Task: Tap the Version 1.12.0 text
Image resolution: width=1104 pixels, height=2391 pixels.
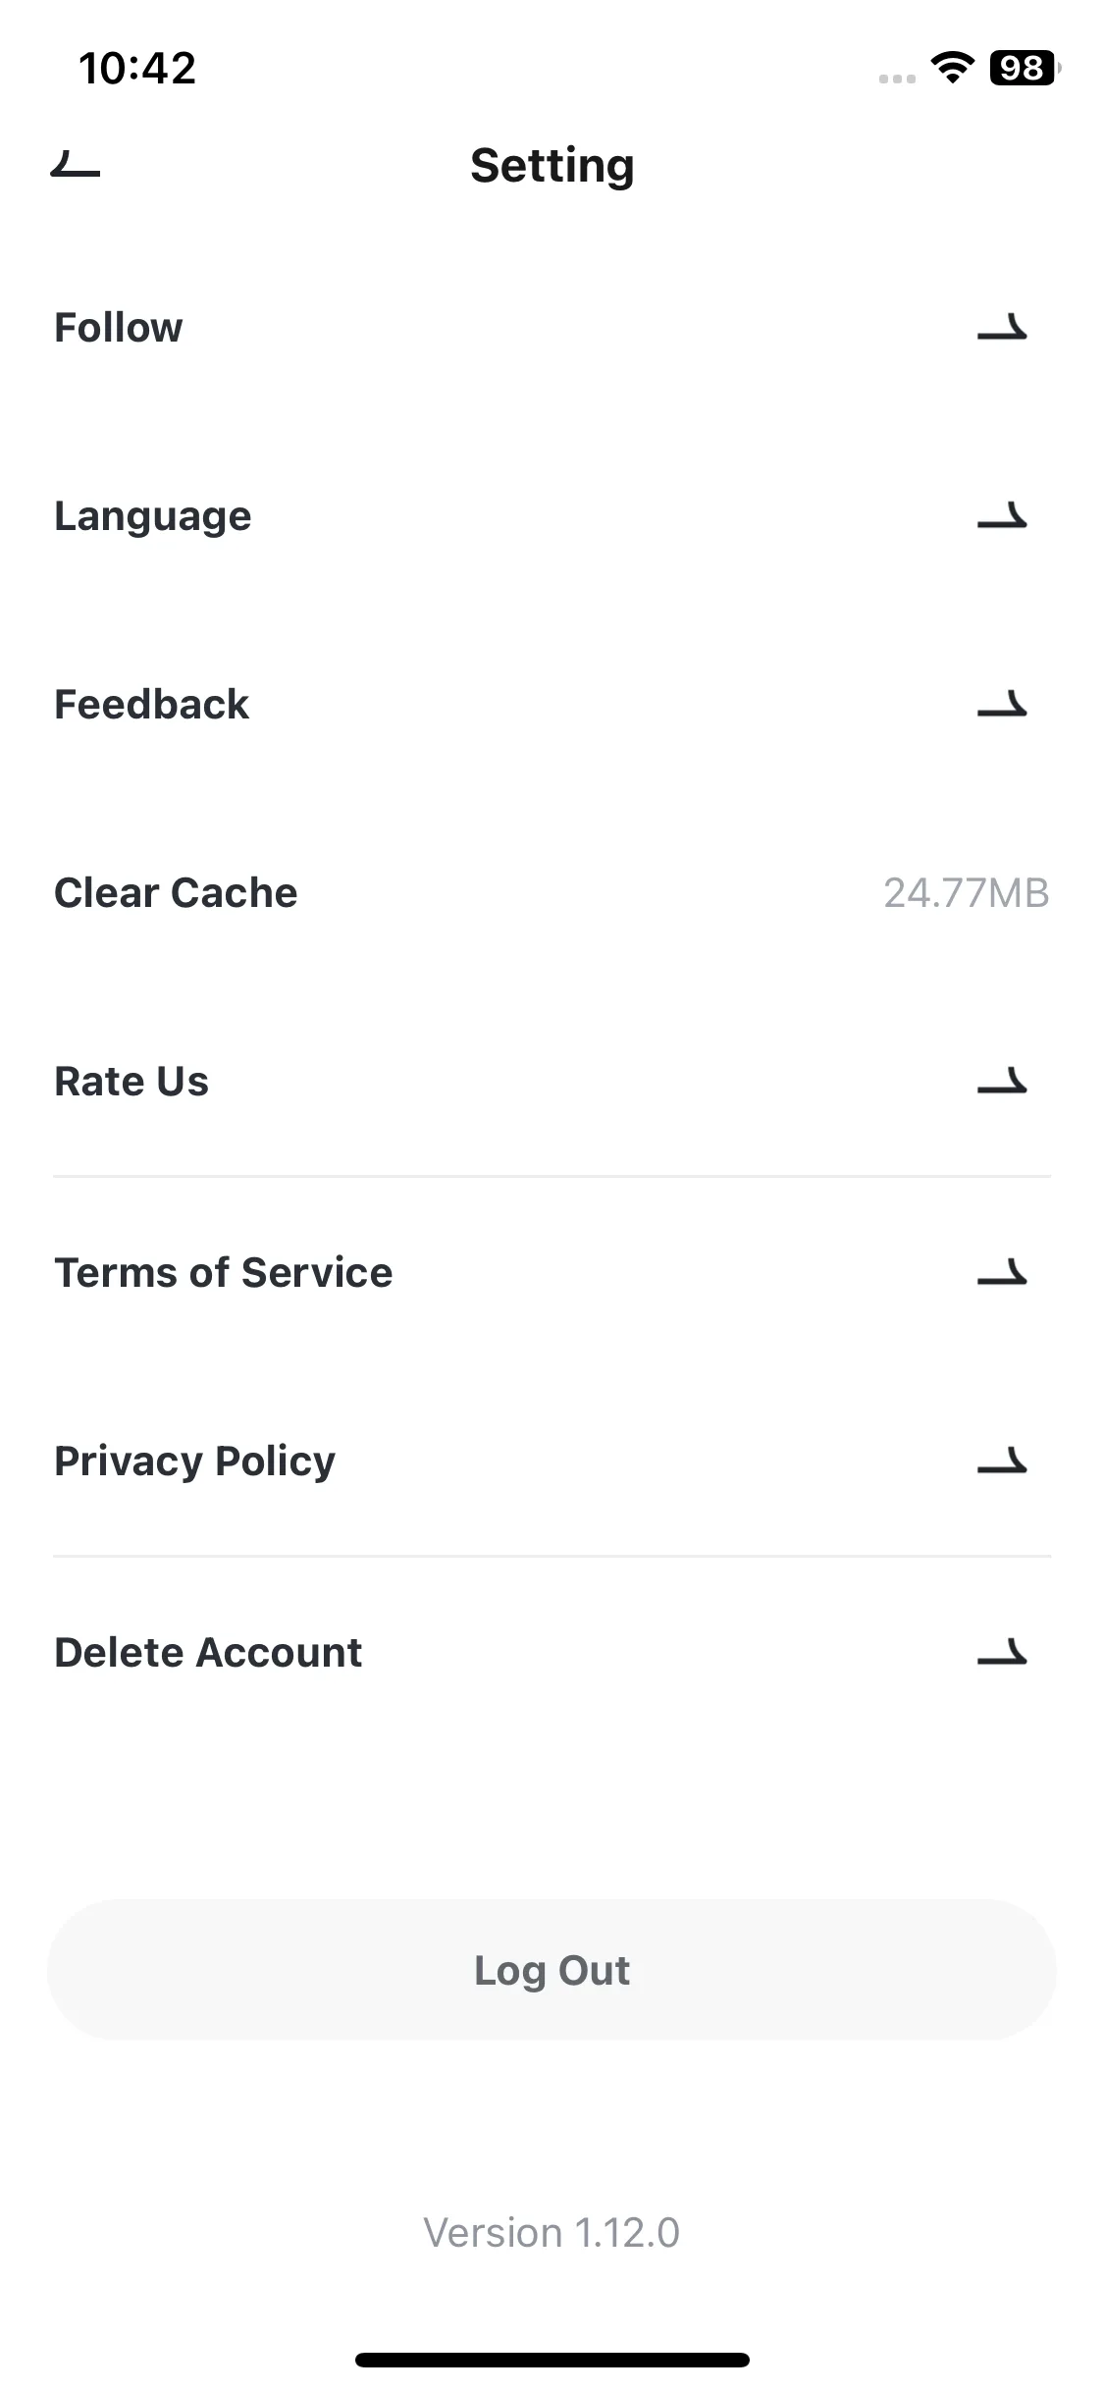Action: pyautogui.click(x=552, y=2233)
